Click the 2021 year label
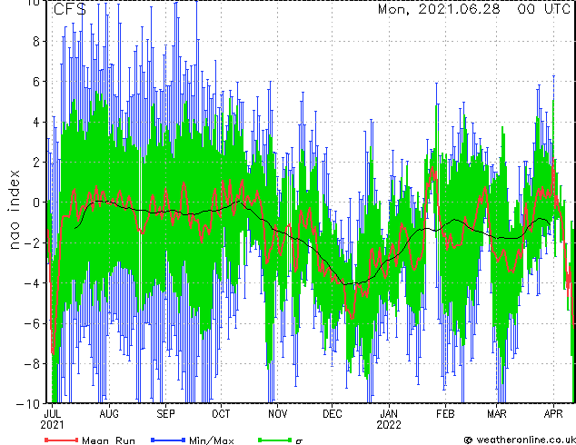The width and height of the screenshot is (576, 445). 52,425
